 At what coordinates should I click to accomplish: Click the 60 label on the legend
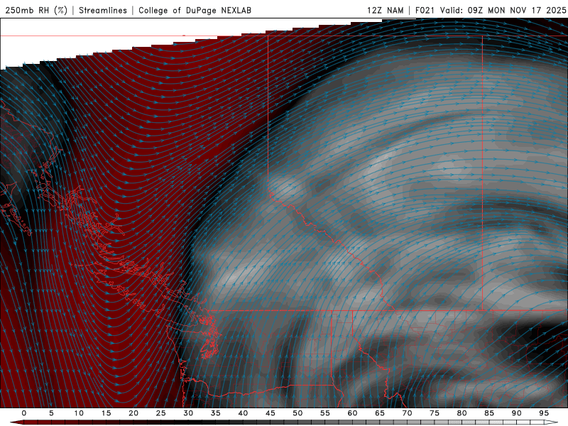coord(352,413)
